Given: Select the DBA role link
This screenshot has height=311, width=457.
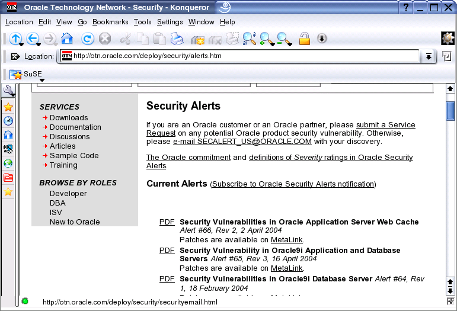Looking at the screenshot, I should pos(57,203).
